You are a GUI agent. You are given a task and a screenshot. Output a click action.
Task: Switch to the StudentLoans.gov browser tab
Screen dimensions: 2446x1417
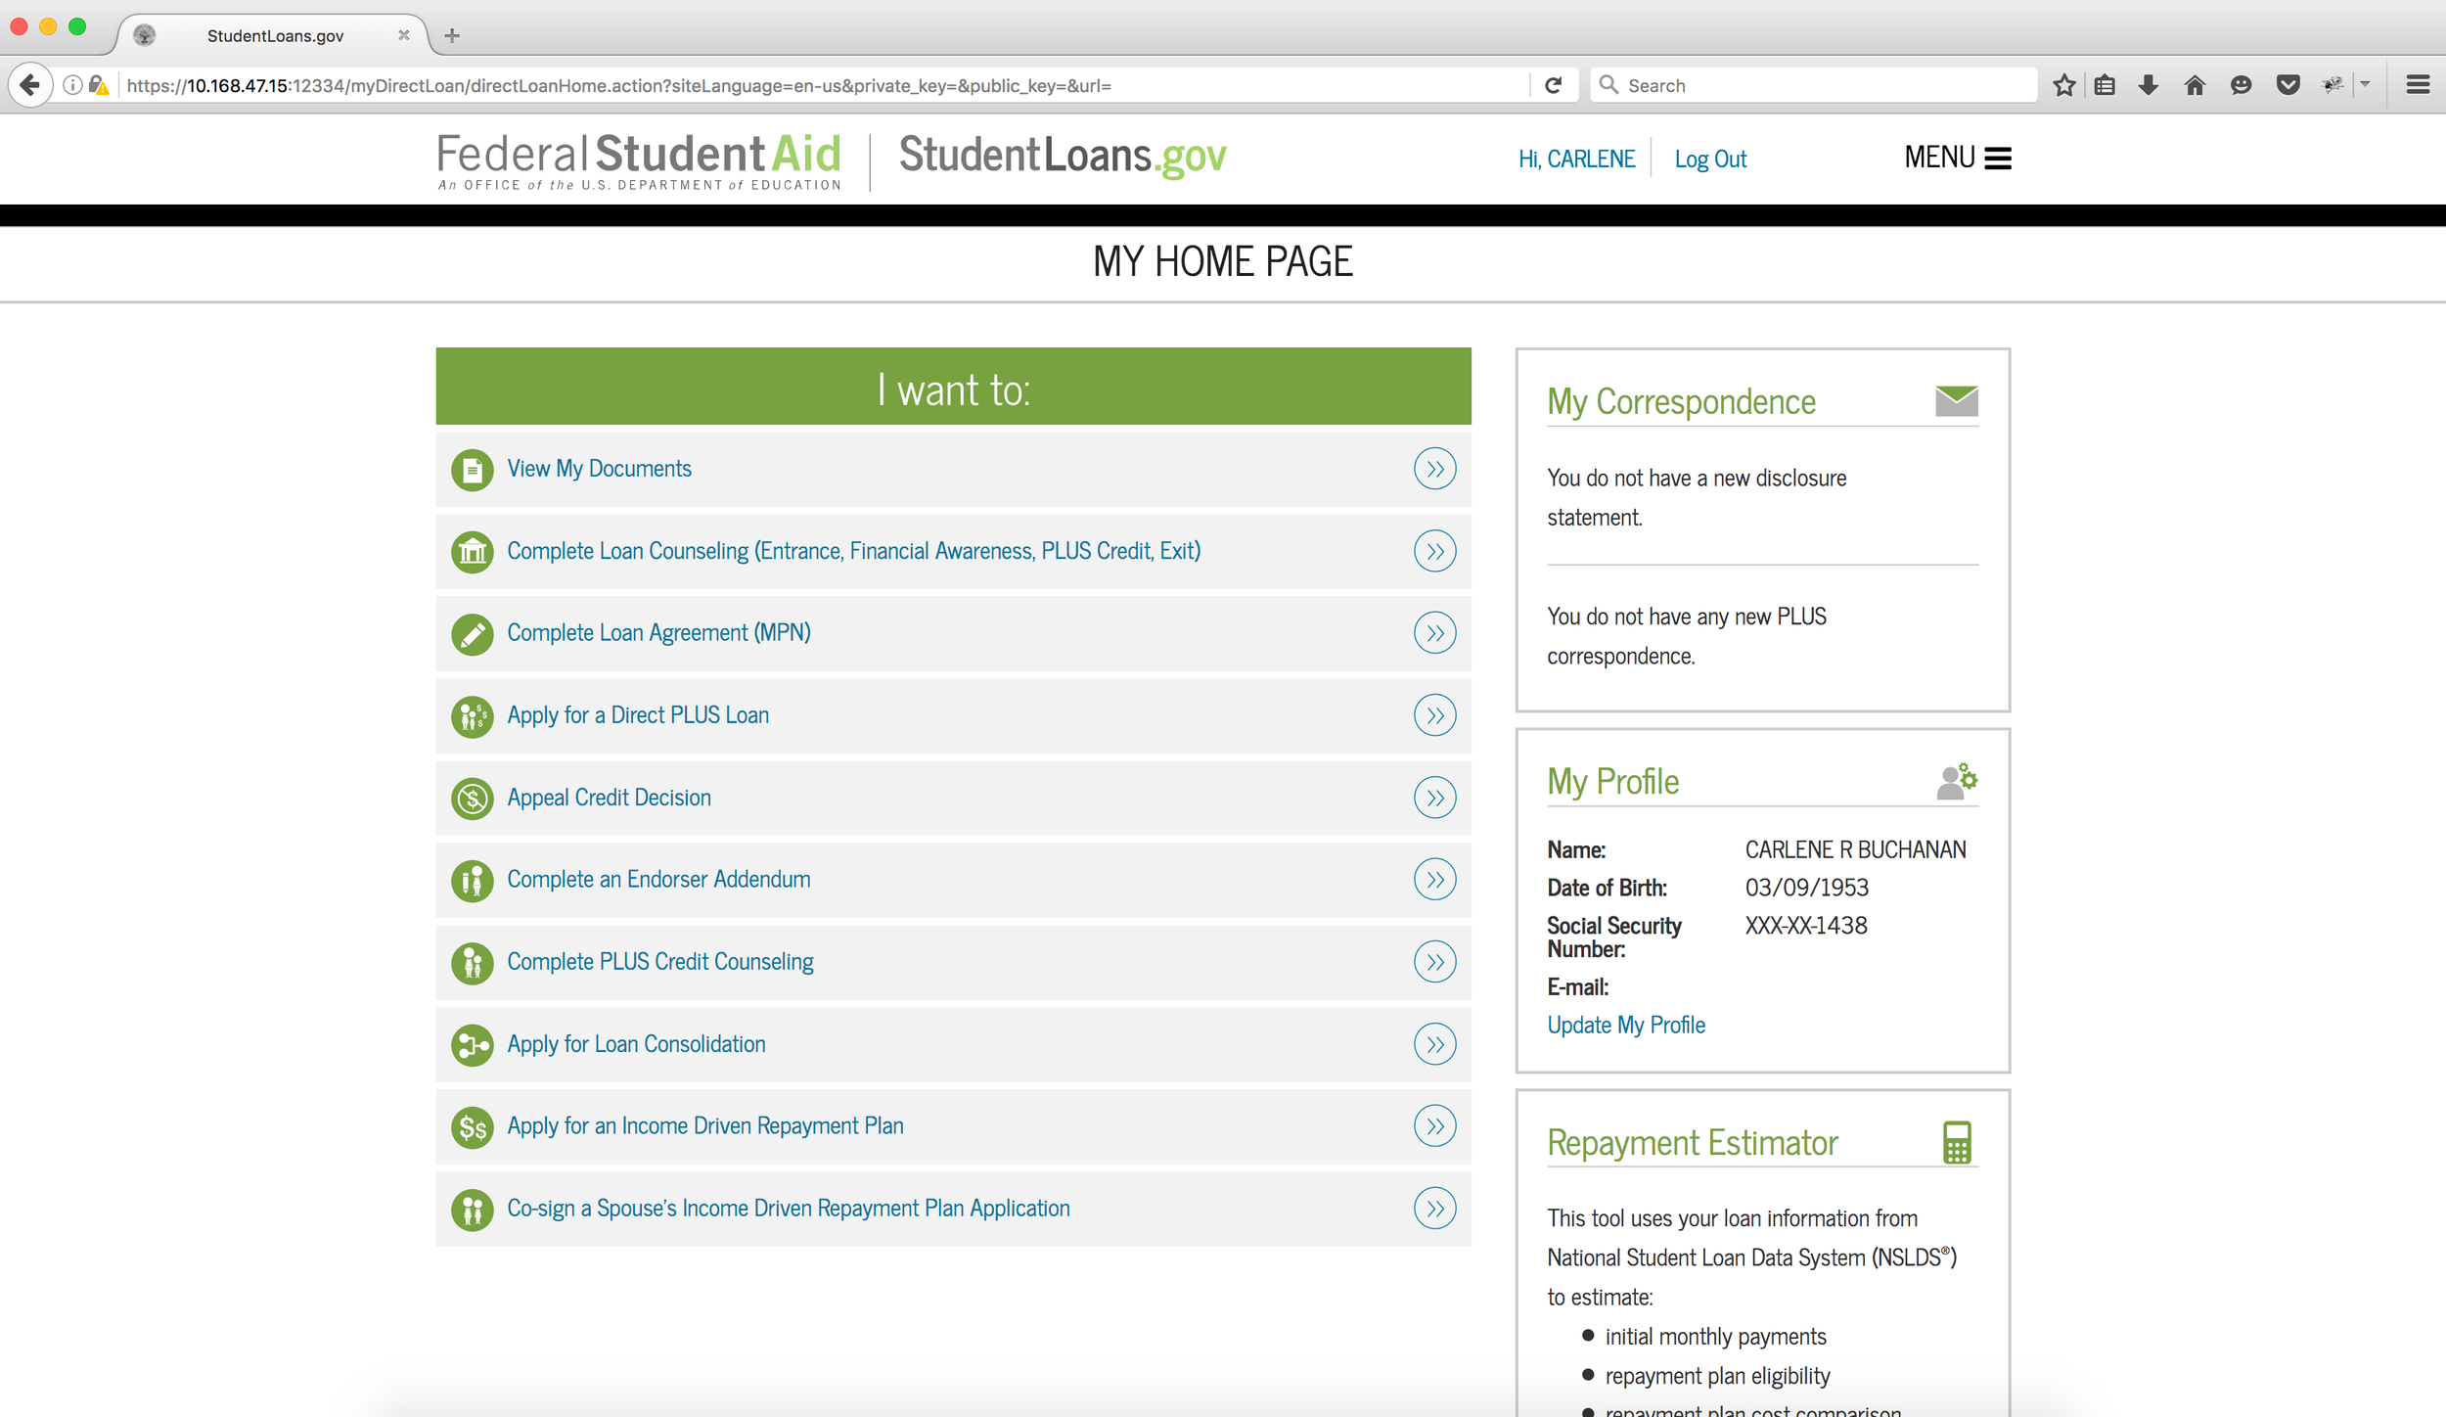(x=275, y=36)
